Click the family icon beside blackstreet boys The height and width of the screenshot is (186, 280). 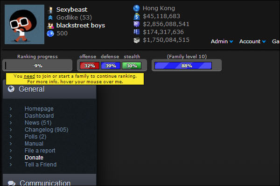pos(50,26)
